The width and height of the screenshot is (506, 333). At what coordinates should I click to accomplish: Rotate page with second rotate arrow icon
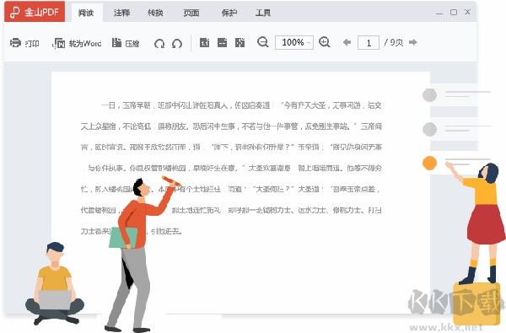[177, 43]
